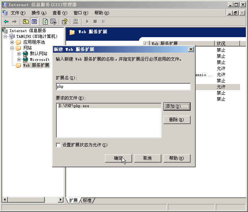Select D:\PHP\php.exe in required files list

click(x=109, y=106)
